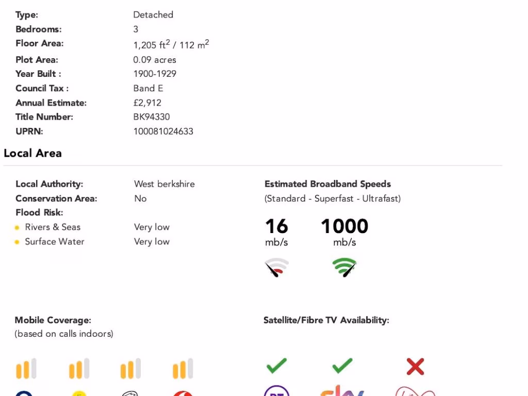
Task: Click the signal bars above the Vodafone logo
Action: (x=183, y=369)
